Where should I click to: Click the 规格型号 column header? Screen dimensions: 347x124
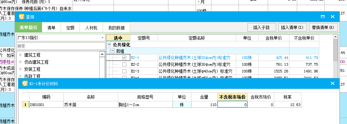tap(145, 97)
